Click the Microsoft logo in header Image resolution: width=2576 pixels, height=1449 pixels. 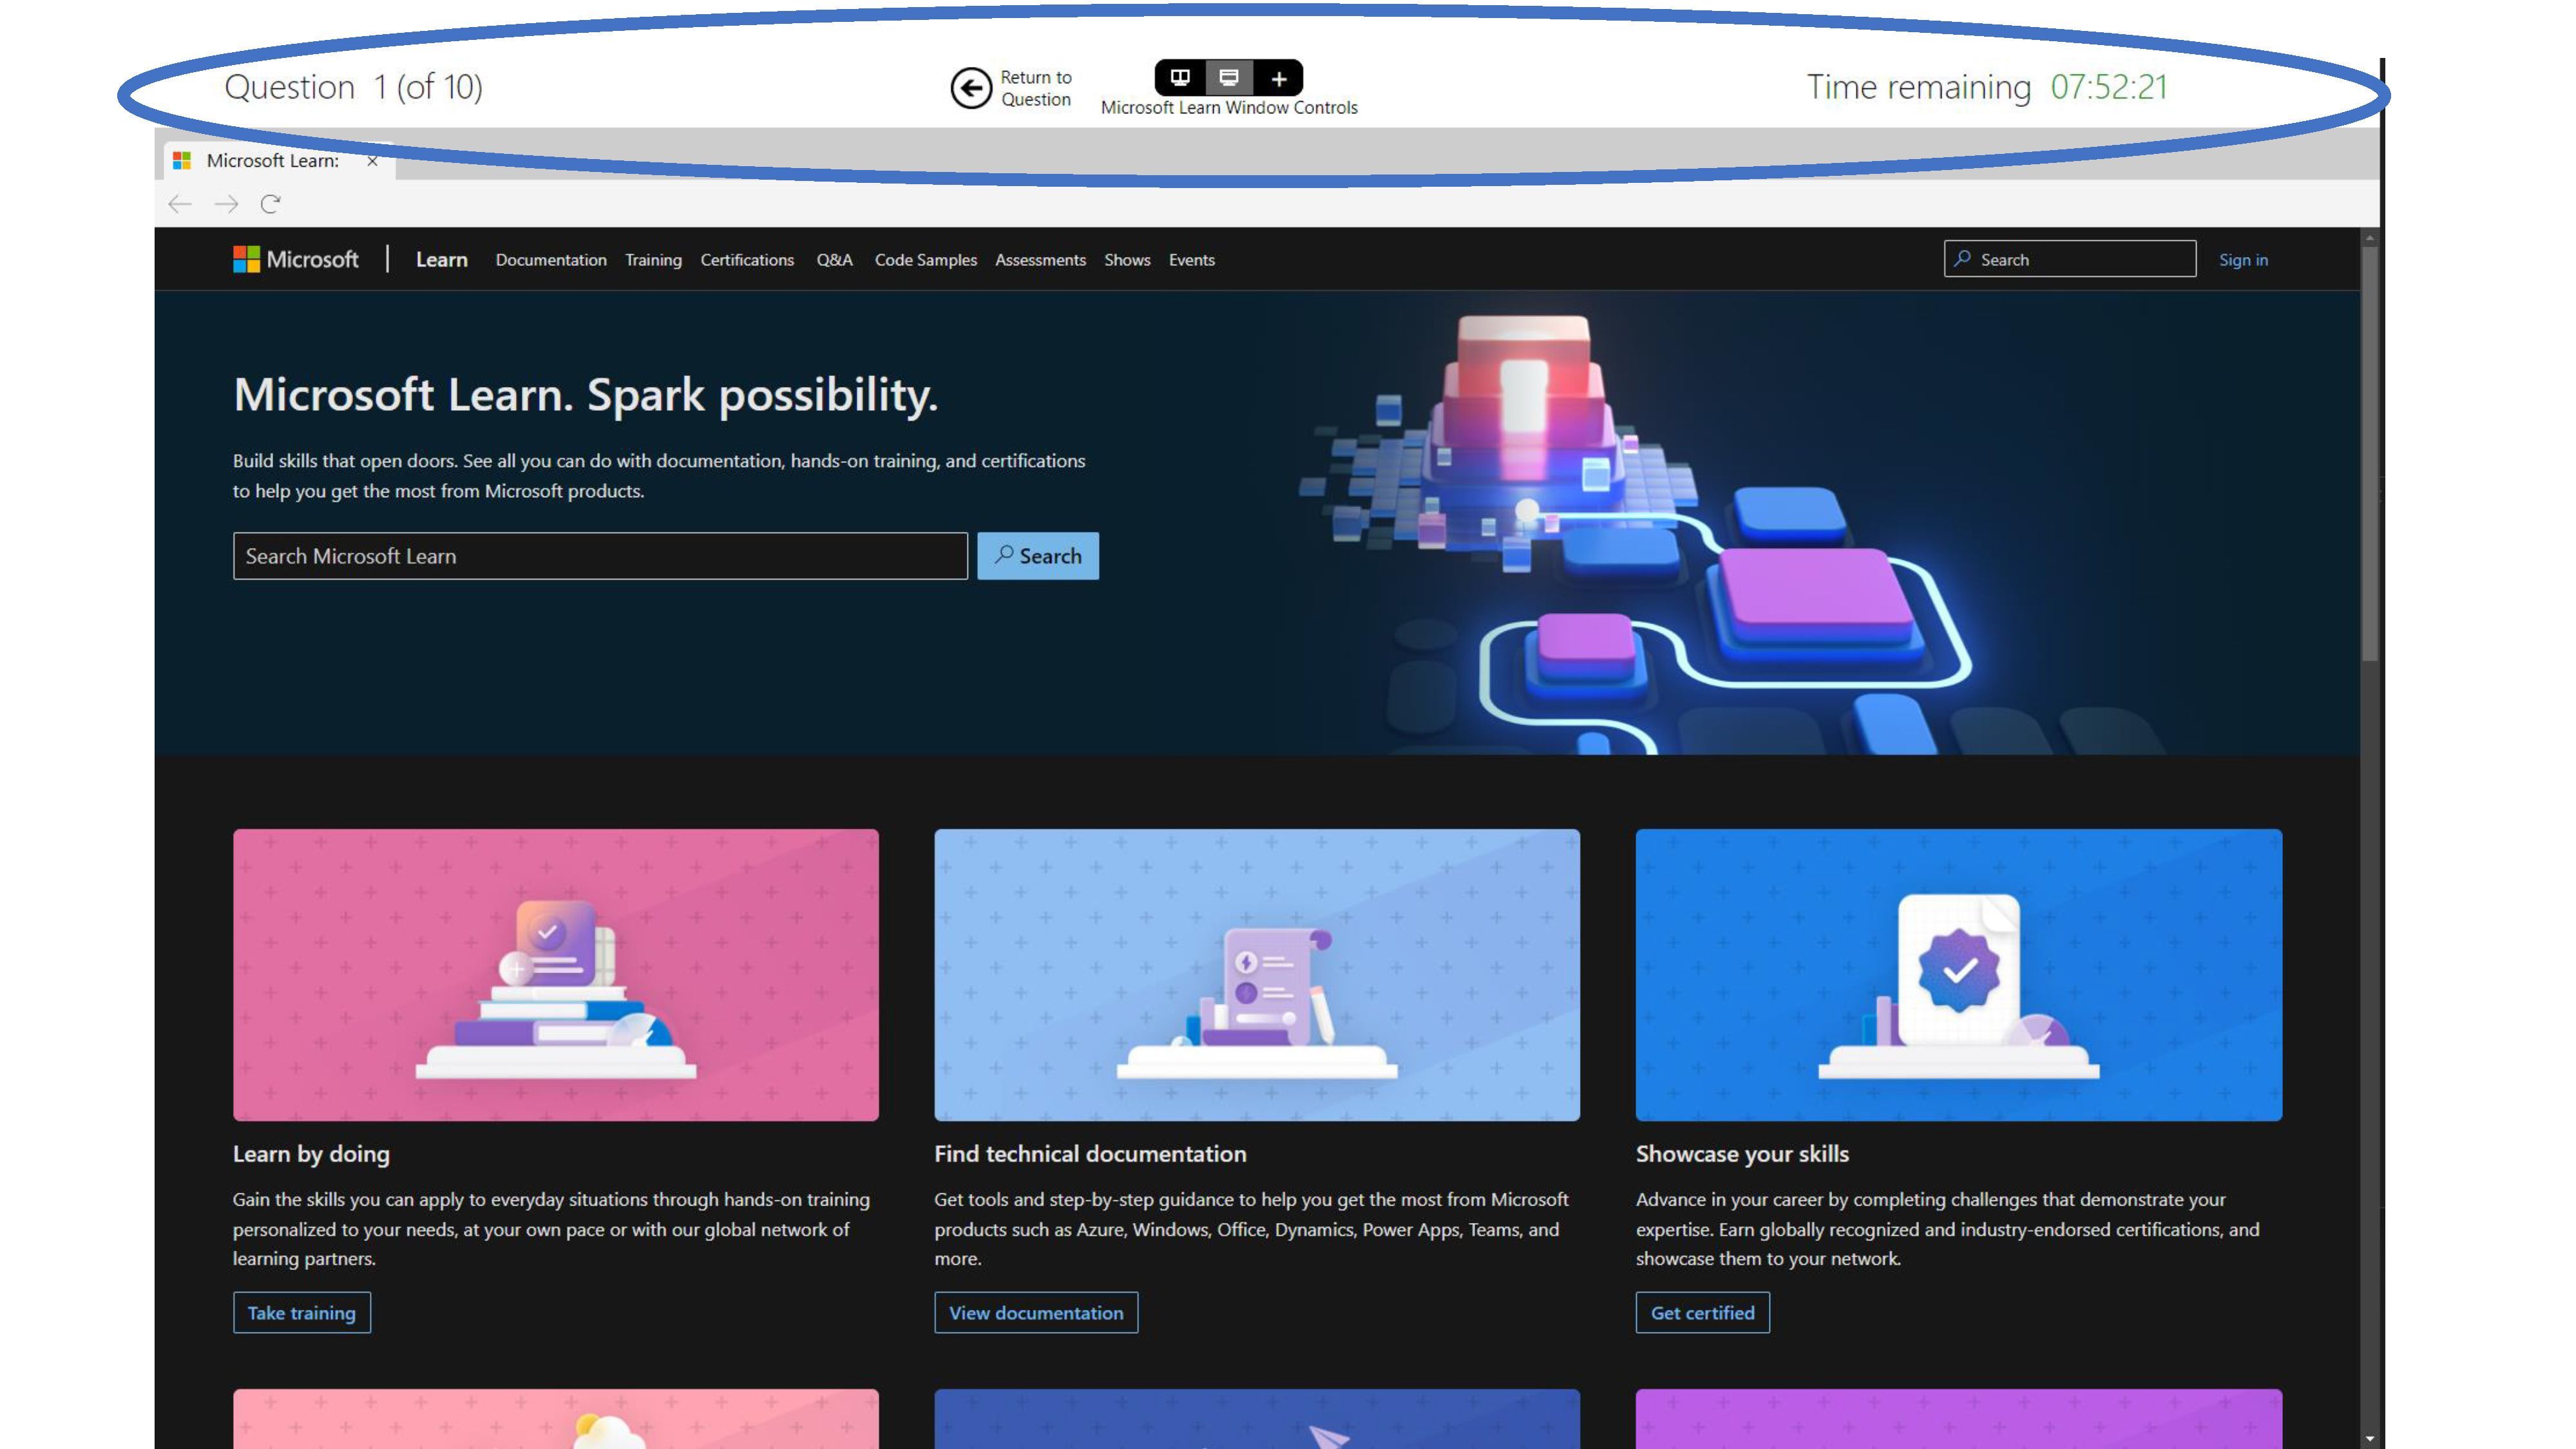click(296, 259)
